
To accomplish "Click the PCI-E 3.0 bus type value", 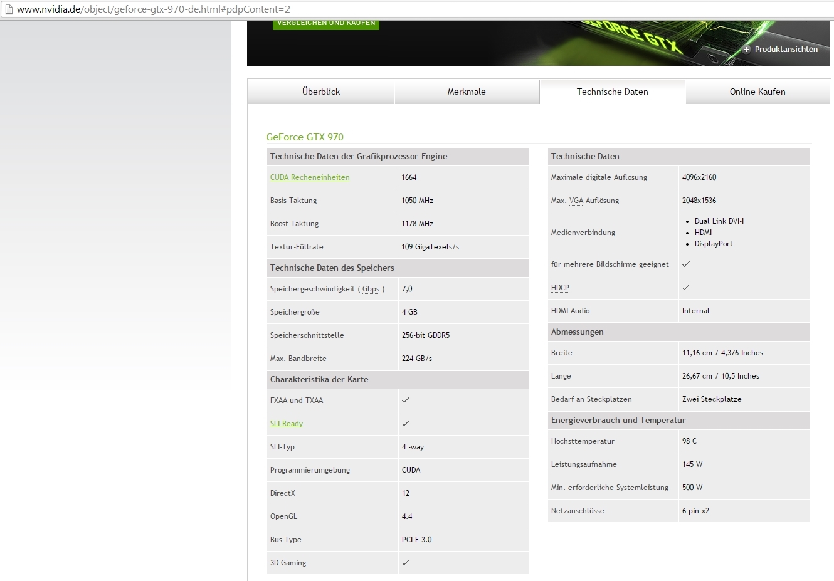I will [417, 540].
